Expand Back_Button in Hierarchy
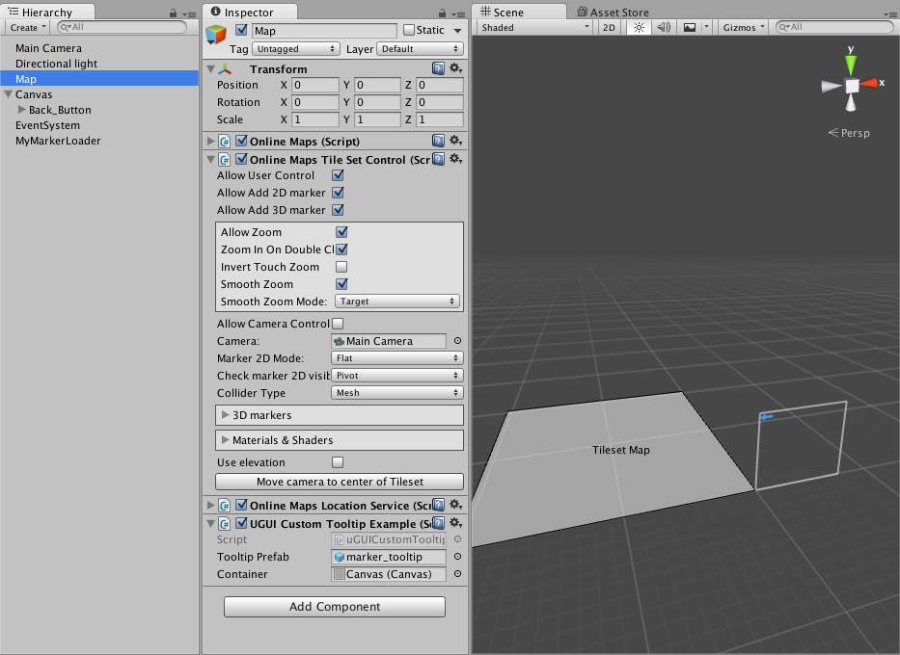Viewport: 900px width, 655px height. click(x=22, y=110)
